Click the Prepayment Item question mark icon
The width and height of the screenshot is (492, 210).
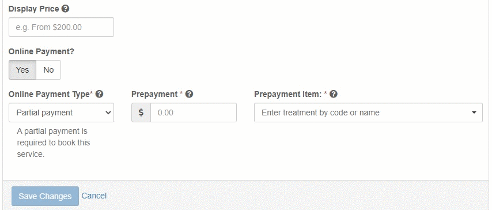coord(334,94)
